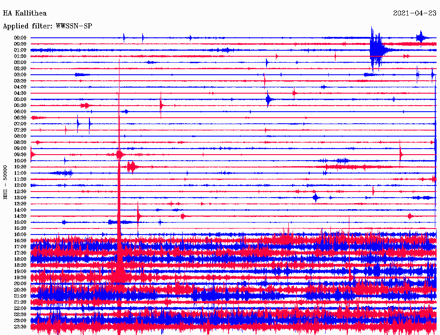Select the 03:30 time label
The image size is (440, 335).
(20, 81)
